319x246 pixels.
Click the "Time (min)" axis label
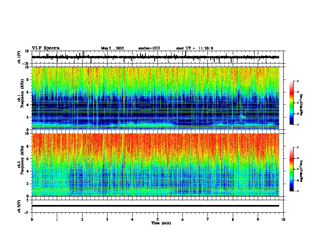pyautogui.click(x=161, y=223)
